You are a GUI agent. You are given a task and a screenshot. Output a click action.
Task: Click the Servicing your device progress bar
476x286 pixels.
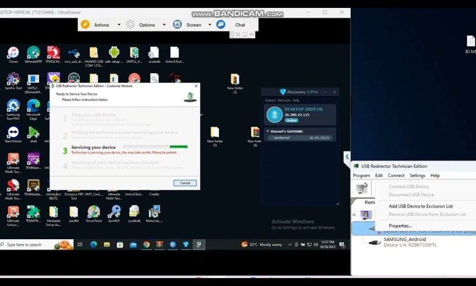pyautogui.click(x=156, y=147)
